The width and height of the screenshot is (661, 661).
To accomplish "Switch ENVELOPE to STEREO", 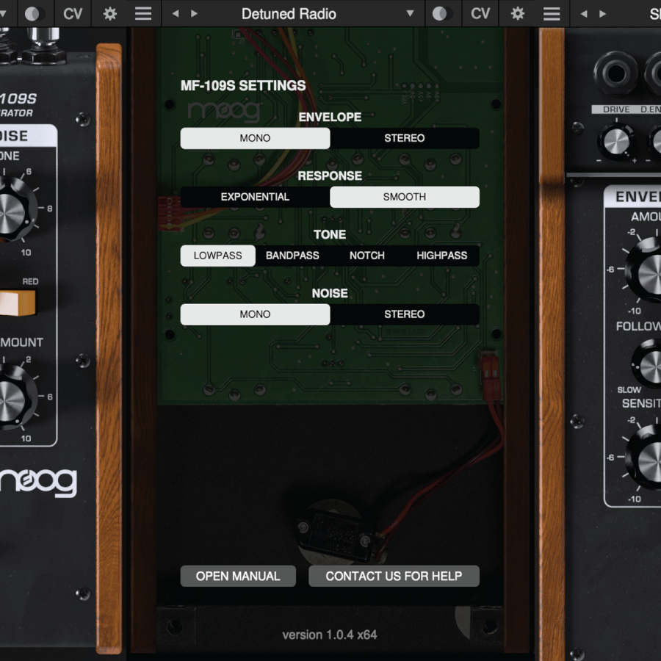I will 404,138.
